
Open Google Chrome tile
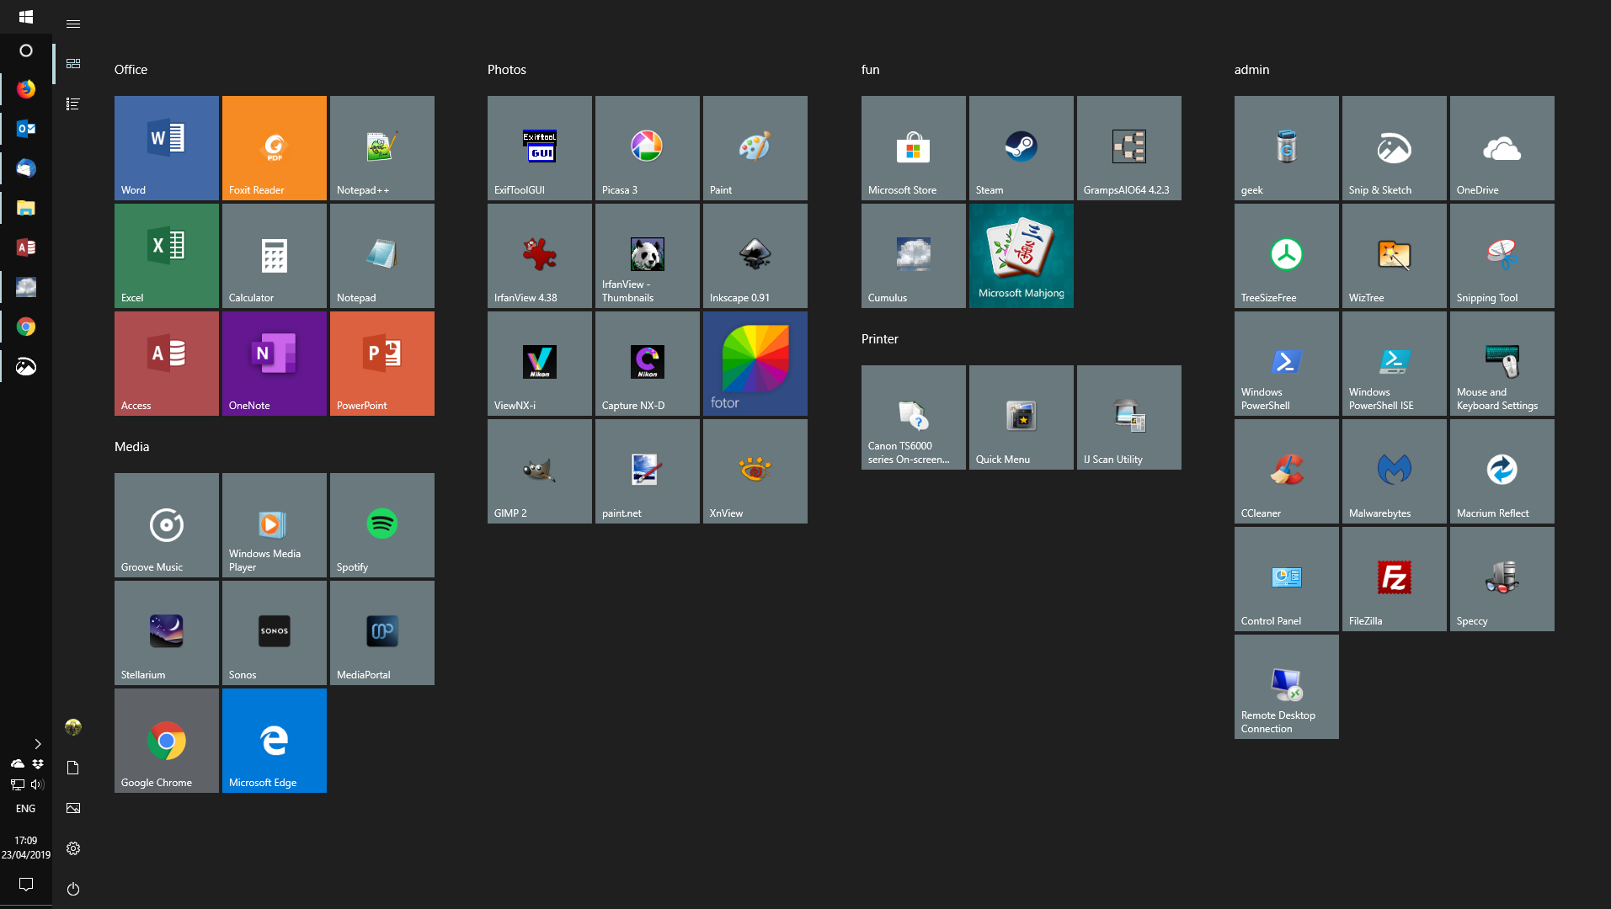(167, 741)
